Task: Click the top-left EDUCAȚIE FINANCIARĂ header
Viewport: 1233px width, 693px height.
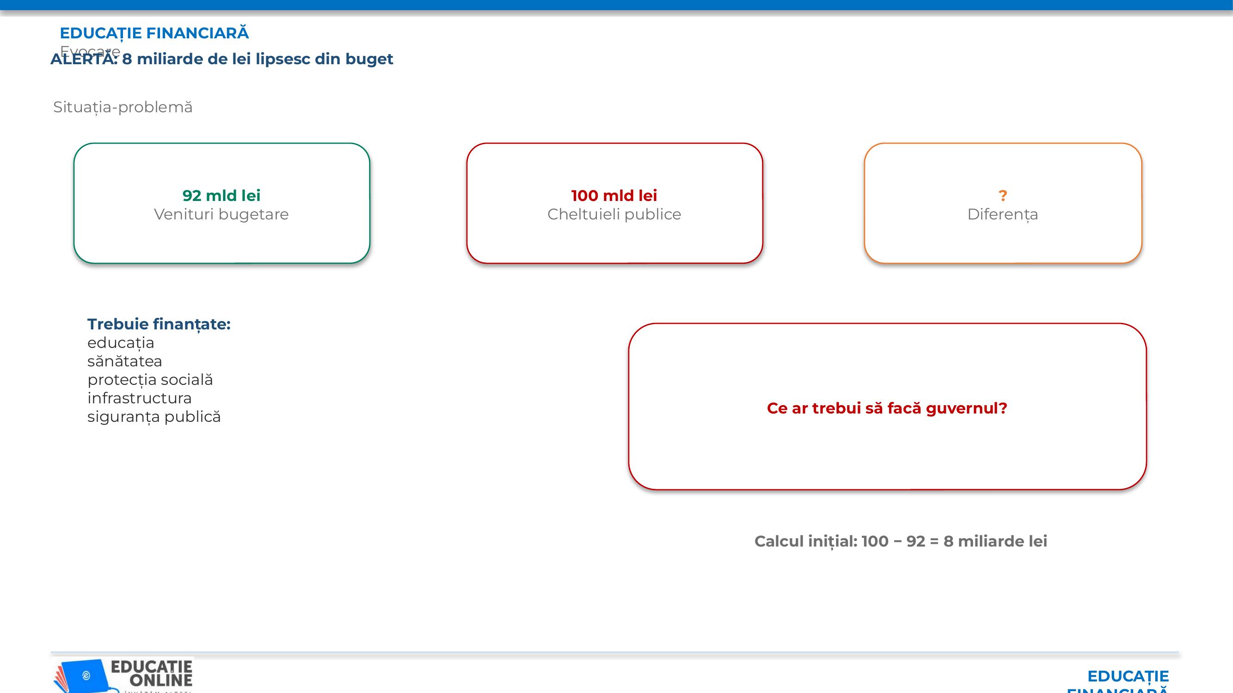Action: point(154,33)
